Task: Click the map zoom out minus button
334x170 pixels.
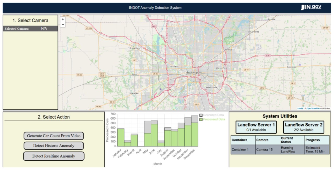Action: click(63, 25)
